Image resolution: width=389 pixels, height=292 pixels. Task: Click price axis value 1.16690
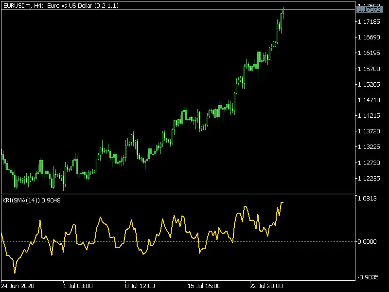[x=369, y=37]
